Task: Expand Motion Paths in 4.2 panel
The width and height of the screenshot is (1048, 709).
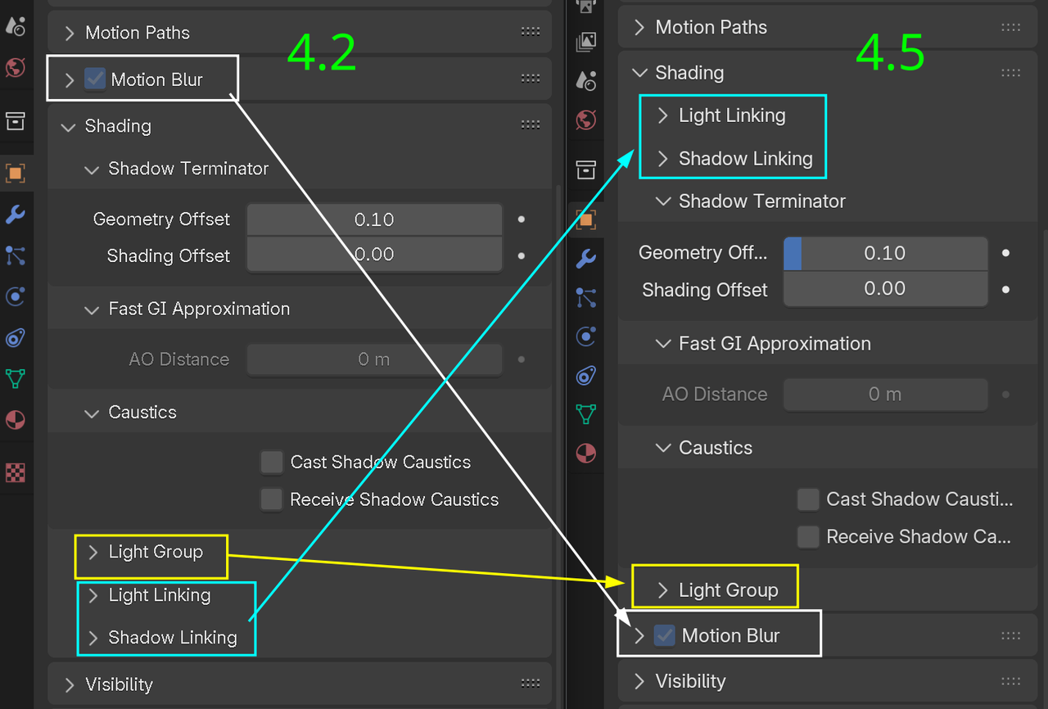Action: 69,33
